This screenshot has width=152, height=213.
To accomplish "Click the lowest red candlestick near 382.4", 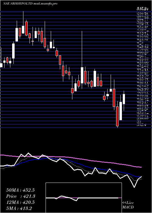I will point(117,116).
